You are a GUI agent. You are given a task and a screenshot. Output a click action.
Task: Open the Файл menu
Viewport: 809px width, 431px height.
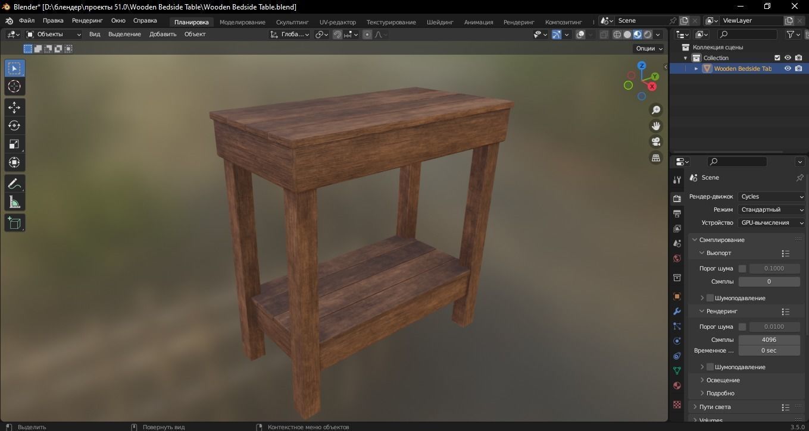[x=27, y=21]
